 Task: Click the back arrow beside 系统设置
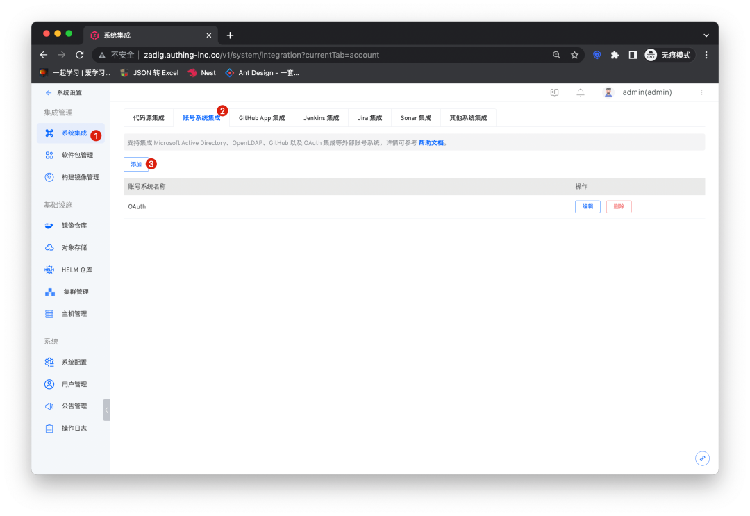coord(49,93)
